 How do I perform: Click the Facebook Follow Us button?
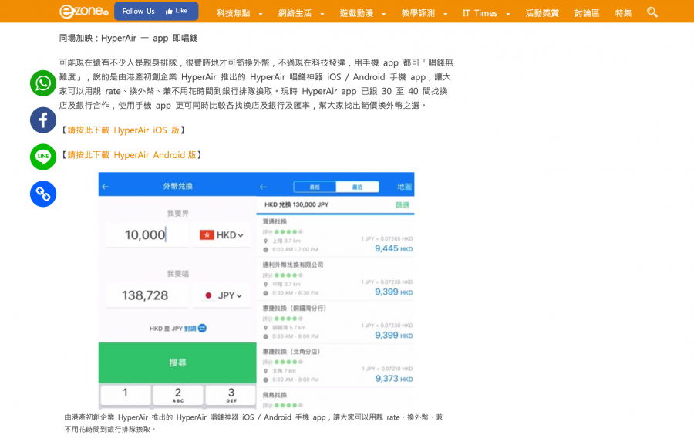click(138, 11)
